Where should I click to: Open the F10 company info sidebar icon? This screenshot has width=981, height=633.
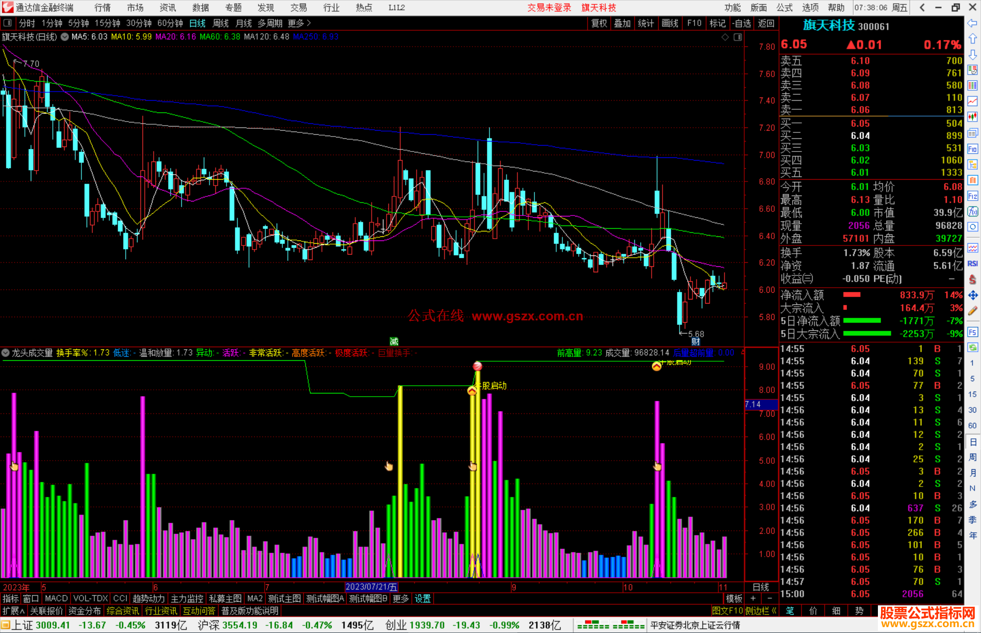972,149
